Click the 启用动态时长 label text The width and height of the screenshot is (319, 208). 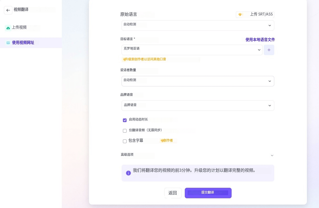(138, 119)
